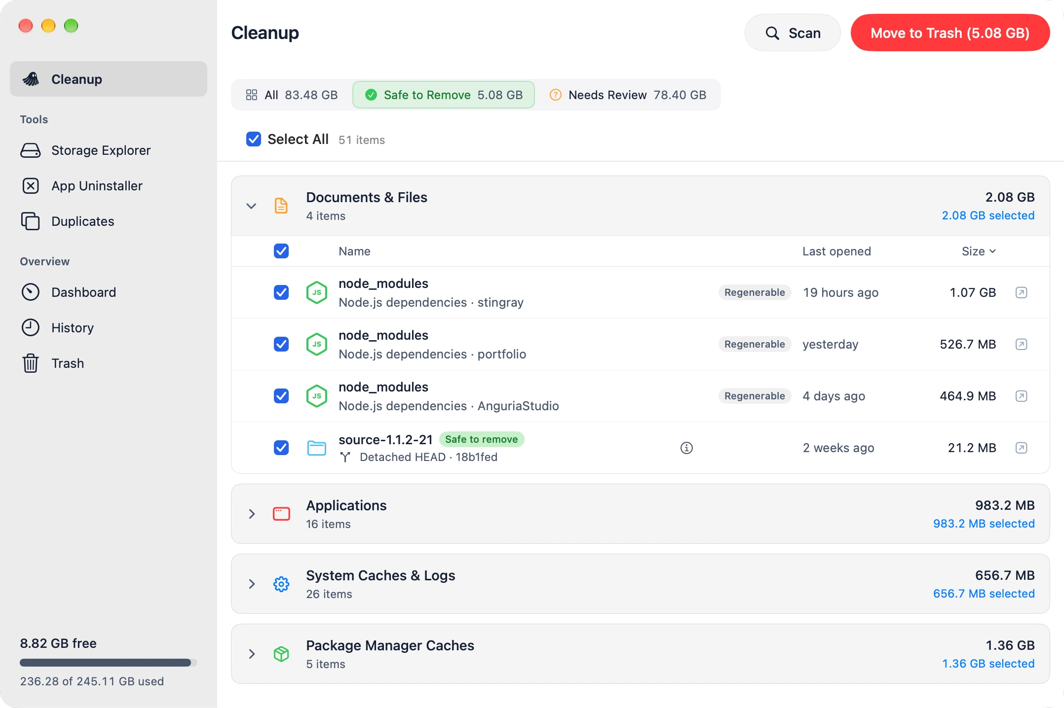Toggle the Select All checkbox

(x=254, y=139)
